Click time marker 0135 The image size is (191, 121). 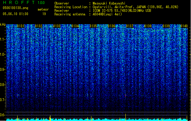[93, 26]
